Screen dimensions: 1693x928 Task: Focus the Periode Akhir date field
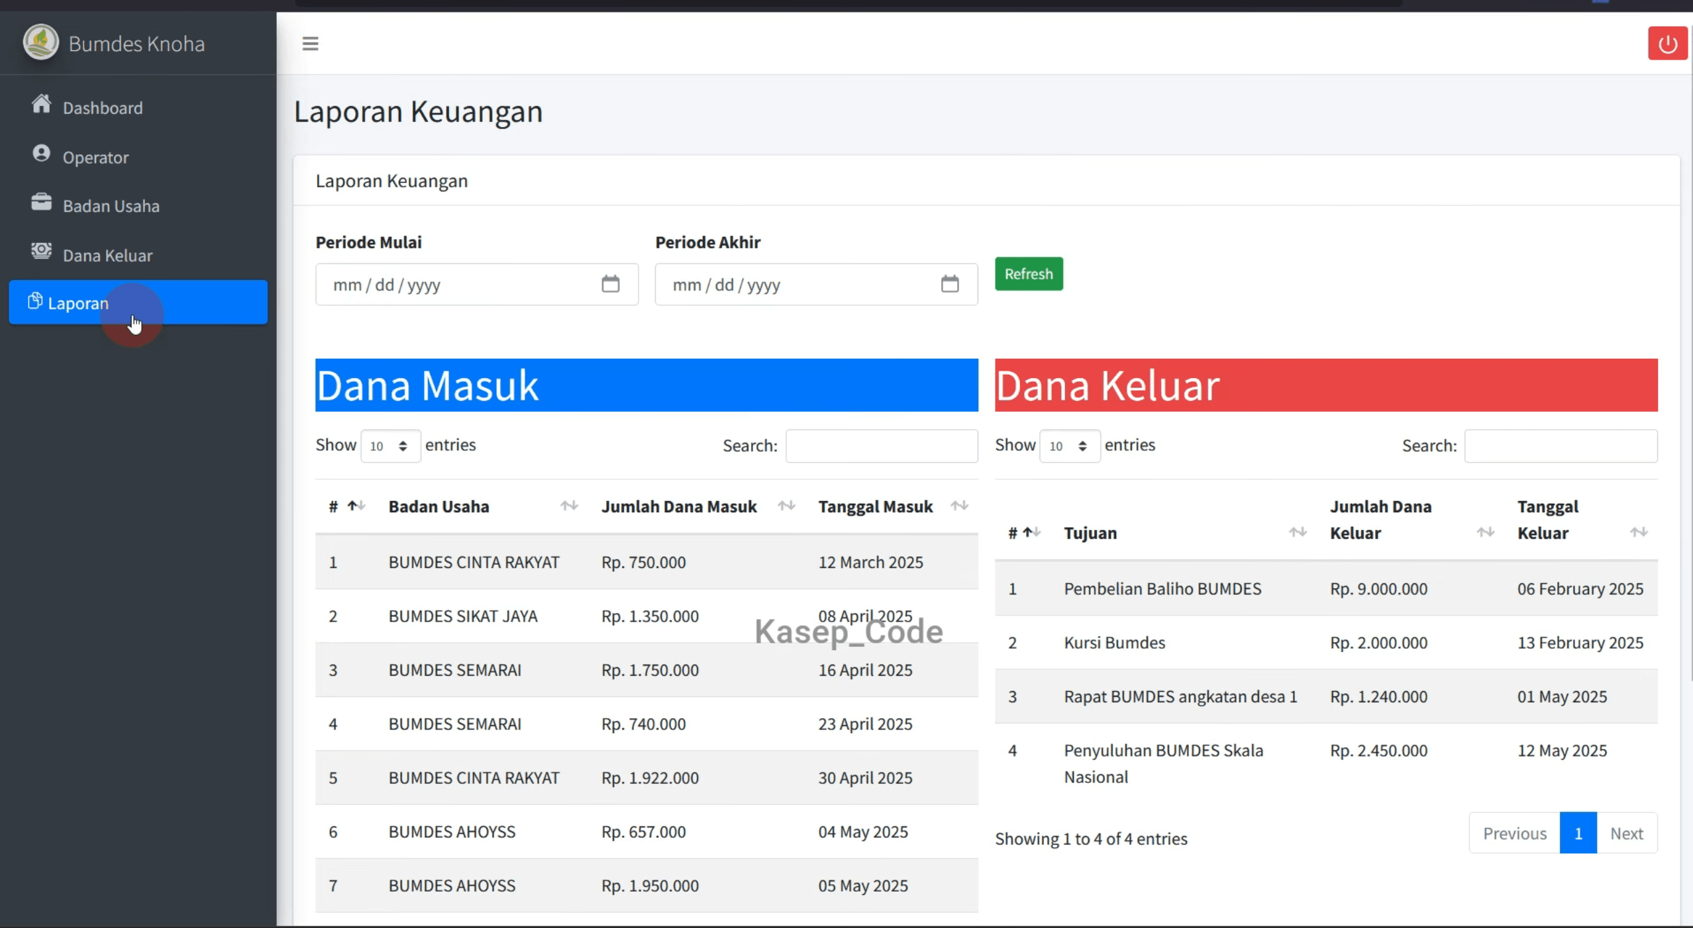816,285
